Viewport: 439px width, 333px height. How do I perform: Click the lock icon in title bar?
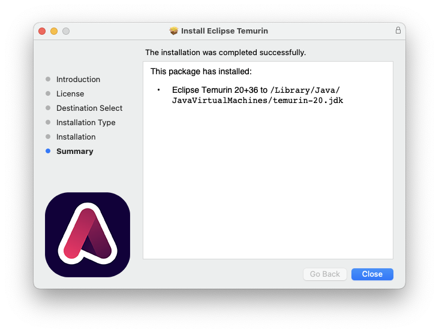pyautogui.click(x=398, y=30)
